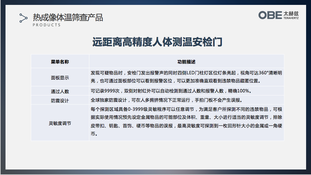Click the PRODUCTS subtitle text

(47, 25)
